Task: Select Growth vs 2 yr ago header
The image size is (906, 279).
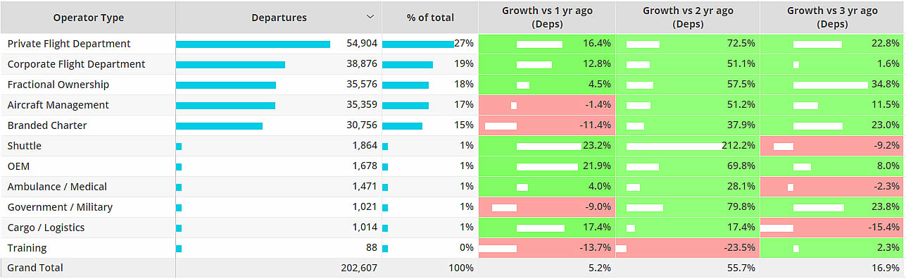Action: point(688,18)
